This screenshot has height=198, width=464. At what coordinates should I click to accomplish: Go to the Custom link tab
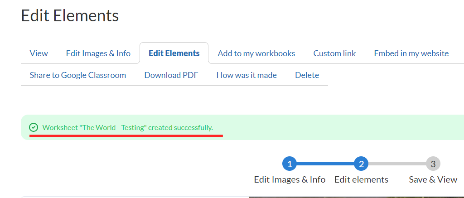coord(334,53)
